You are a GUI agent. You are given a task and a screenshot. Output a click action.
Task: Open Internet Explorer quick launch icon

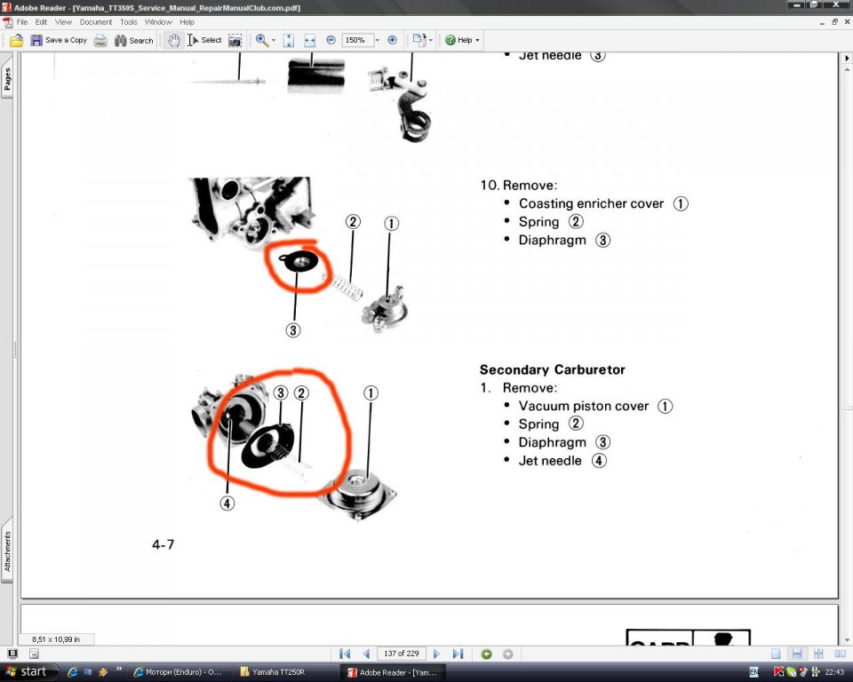72,672
